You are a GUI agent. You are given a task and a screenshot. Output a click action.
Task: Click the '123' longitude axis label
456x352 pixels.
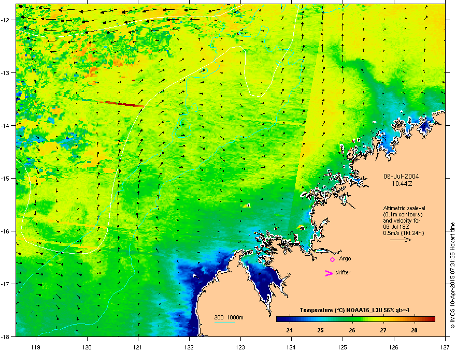240,347
